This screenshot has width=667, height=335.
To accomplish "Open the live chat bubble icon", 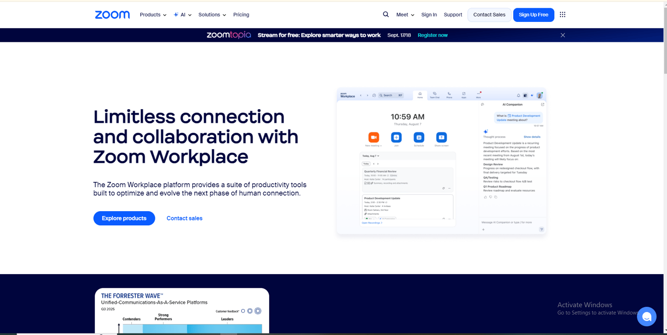I will pos(646,316).
